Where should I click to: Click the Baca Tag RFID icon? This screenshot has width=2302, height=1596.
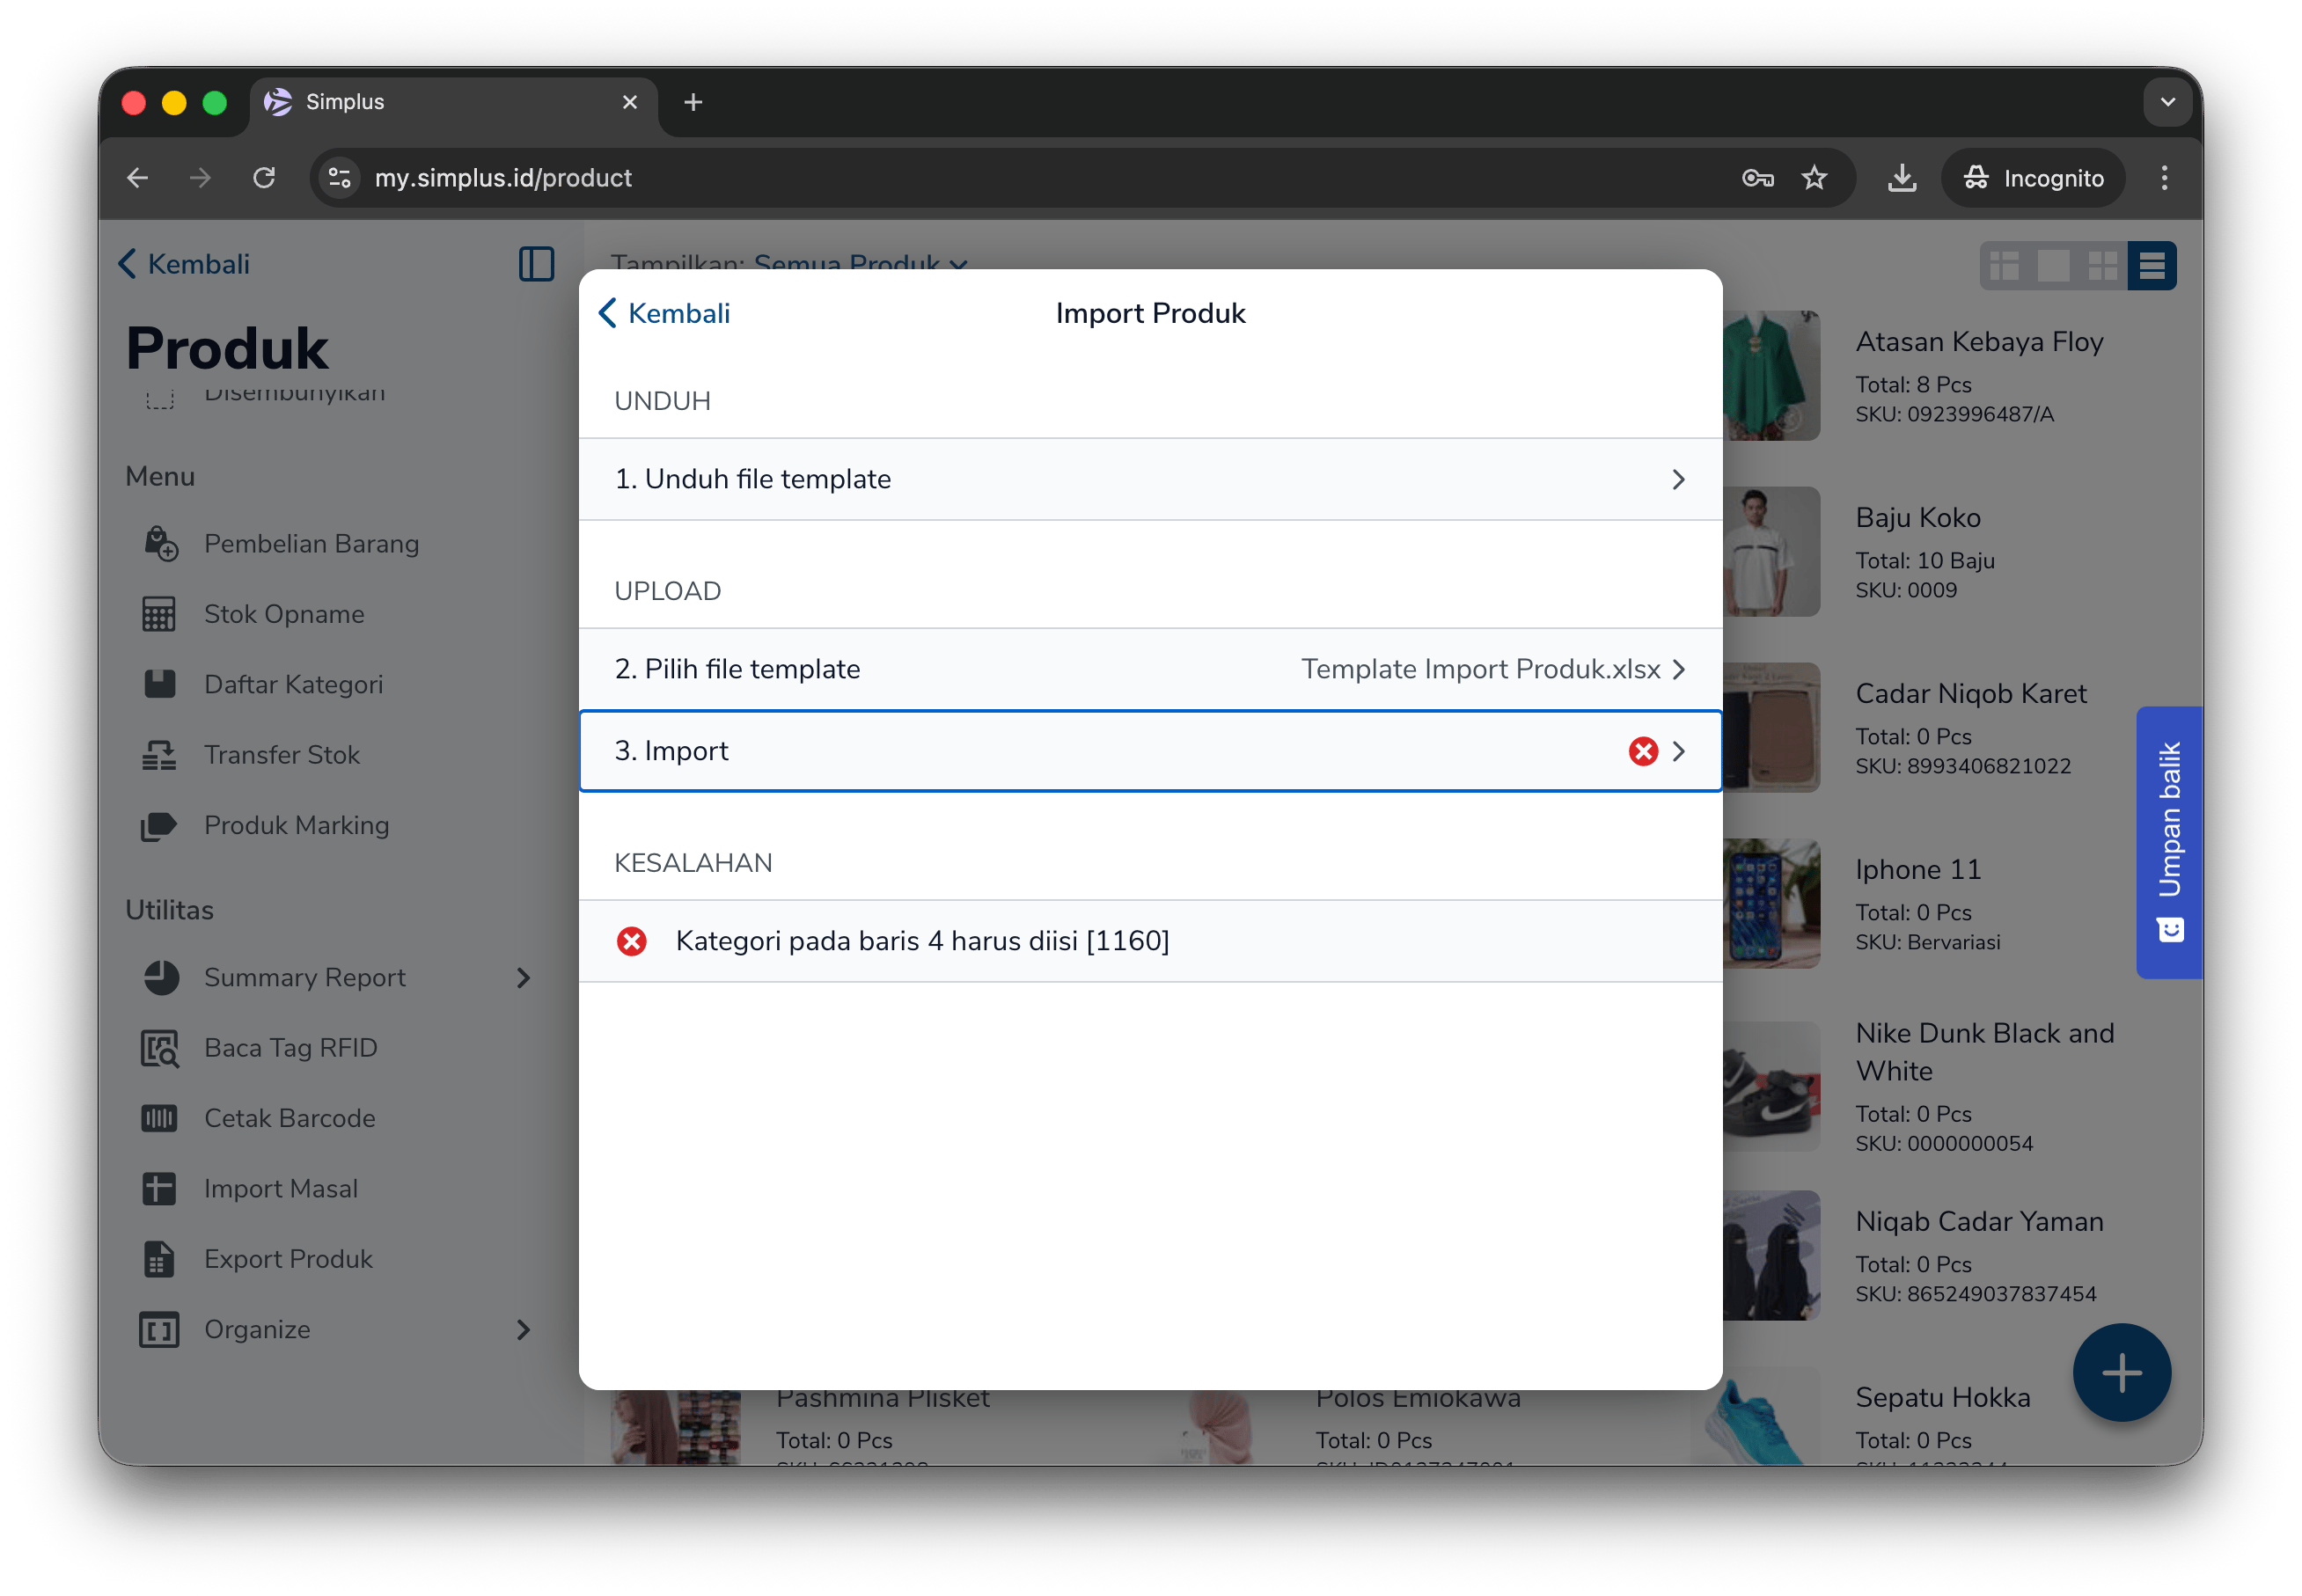[x=160, y=1048]
